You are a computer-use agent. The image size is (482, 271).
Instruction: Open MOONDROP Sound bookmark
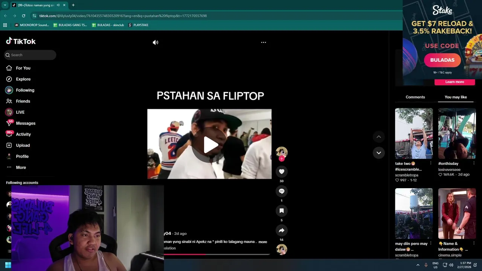click(x=32, y=25)
